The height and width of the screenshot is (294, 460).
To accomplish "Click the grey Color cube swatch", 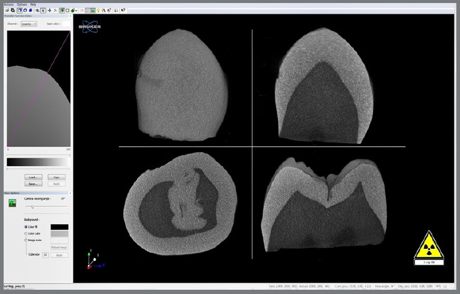I will coord(60,234).
